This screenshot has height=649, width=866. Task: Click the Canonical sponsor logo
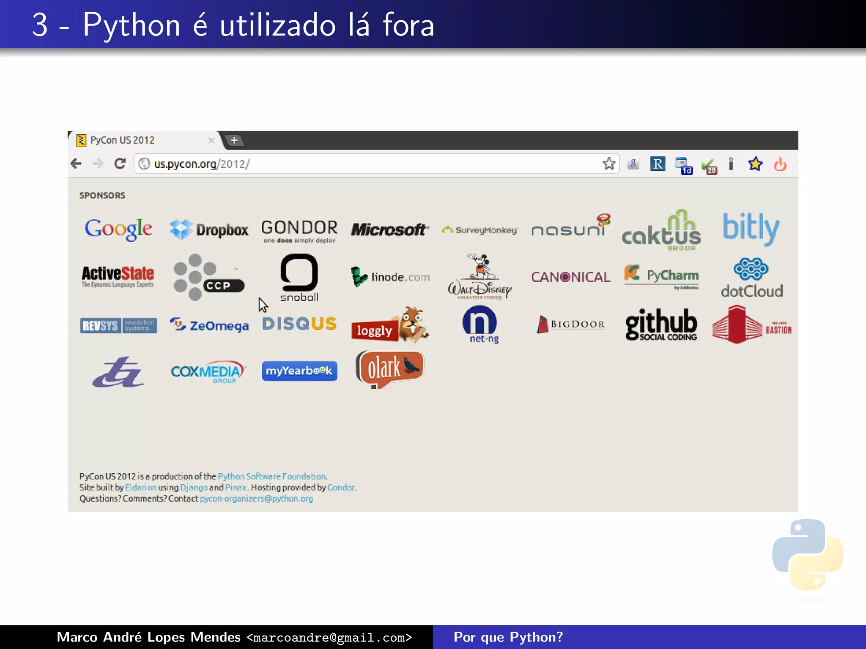[x=571, y=277]
